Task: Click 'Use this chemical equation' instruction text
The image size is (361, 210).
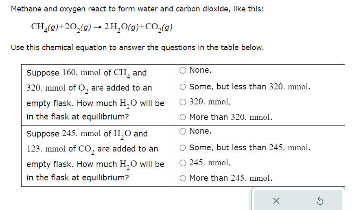Action: [x=137, y=48]
